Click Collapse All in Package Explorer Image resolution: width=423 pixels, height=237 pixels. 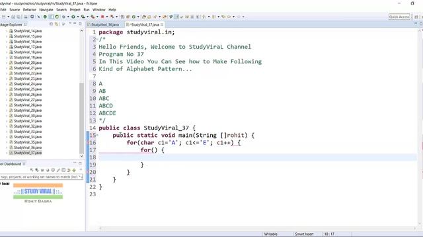pos(52,24)
